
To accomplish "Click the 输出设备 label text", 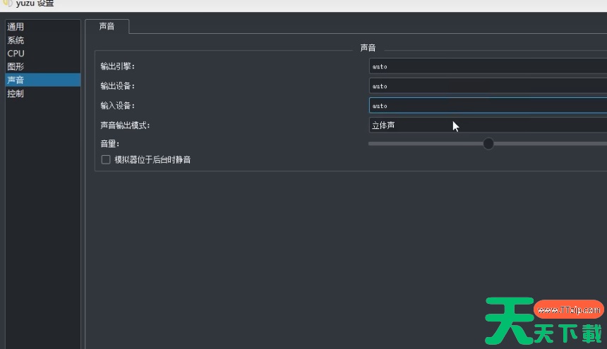I will click(x=117, y=86).
